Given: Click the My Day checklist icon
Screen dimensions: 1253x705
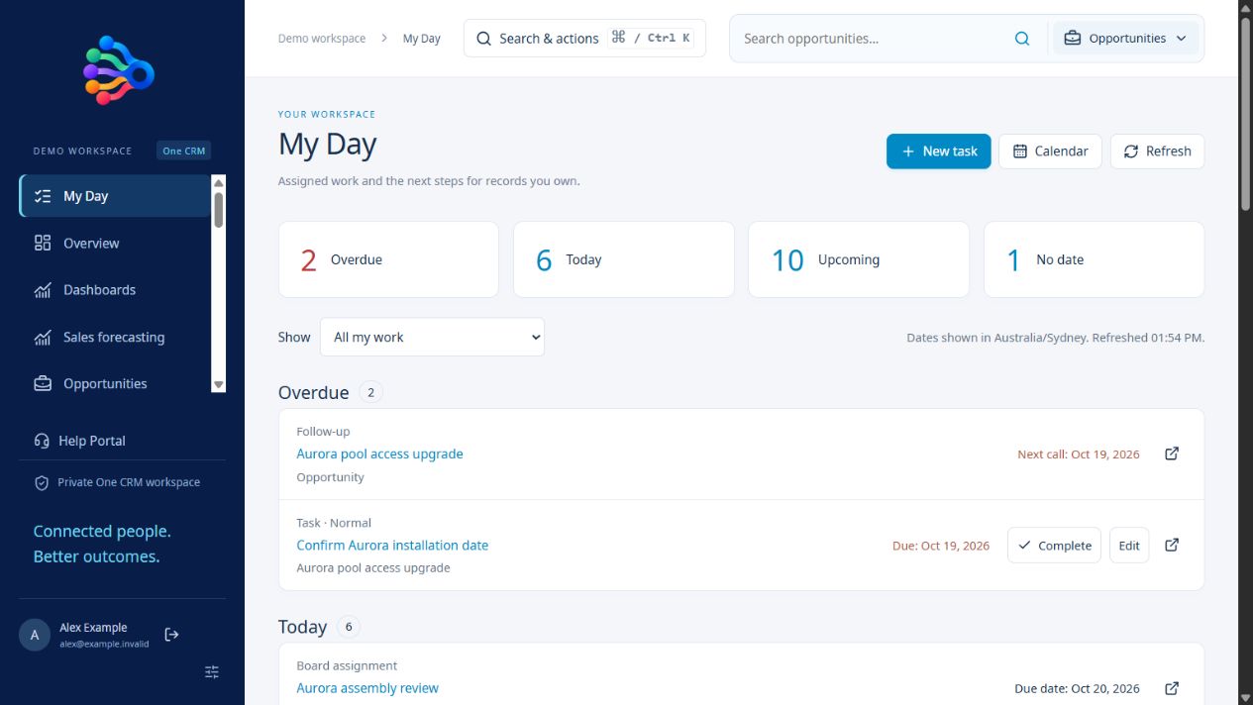Looking at the screenshot, I should [x=43, y=196].
